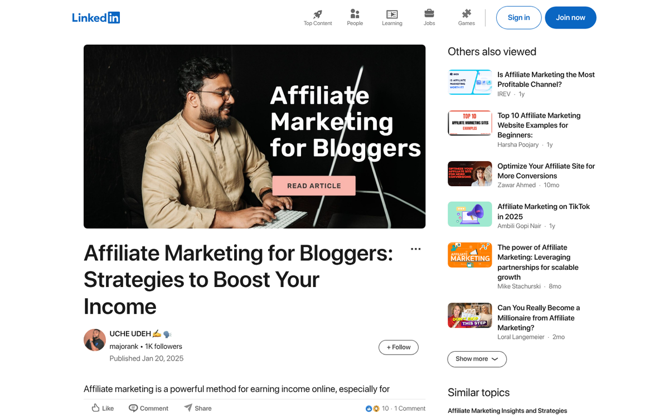Image resolution: width=669 pixels, height=418 pixels.
Task: Click the Join now button
Action: [570, 18]
